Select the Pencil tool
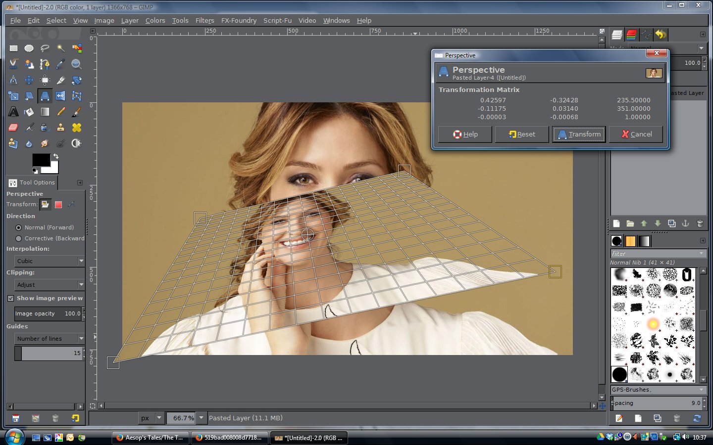The image size is (713, 445). click(61, 112)
